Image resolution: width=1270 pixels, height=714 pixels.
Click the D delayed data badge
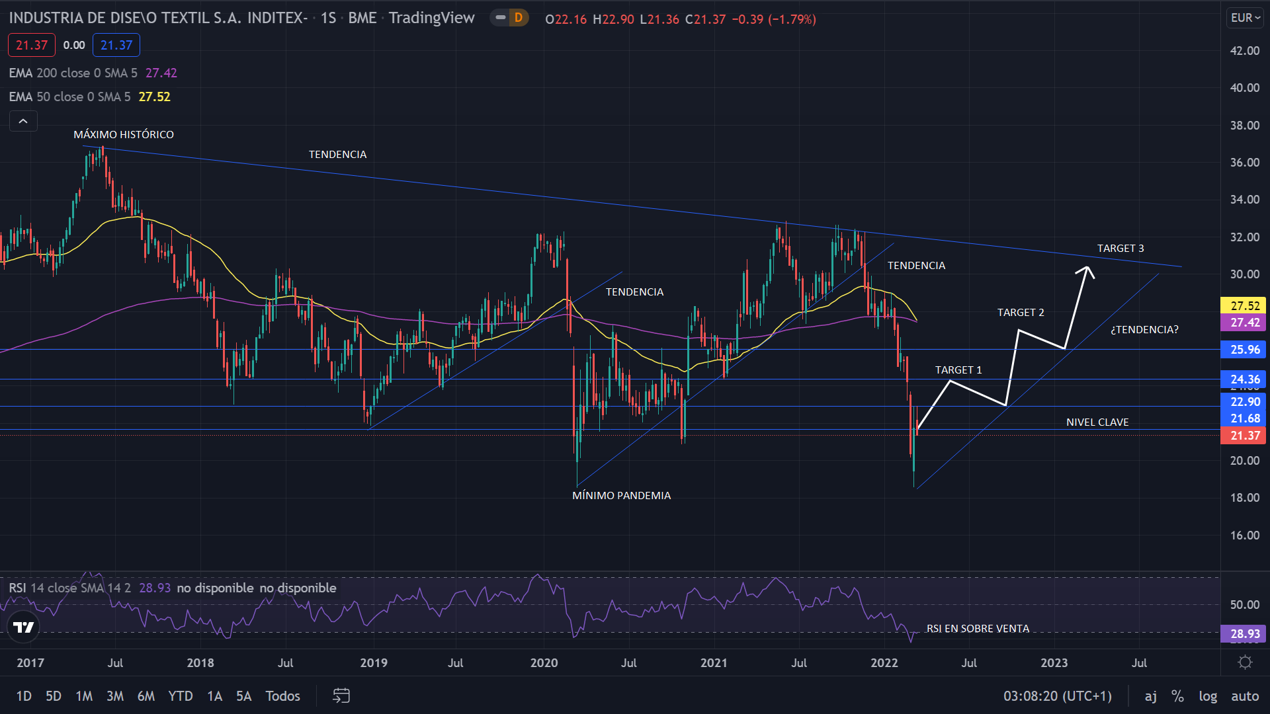click(x=519, y=18)
